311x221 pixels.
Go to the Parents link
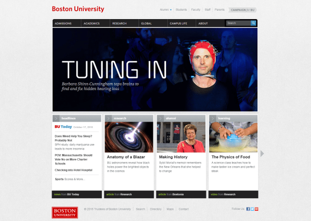[x=220, y=10]
